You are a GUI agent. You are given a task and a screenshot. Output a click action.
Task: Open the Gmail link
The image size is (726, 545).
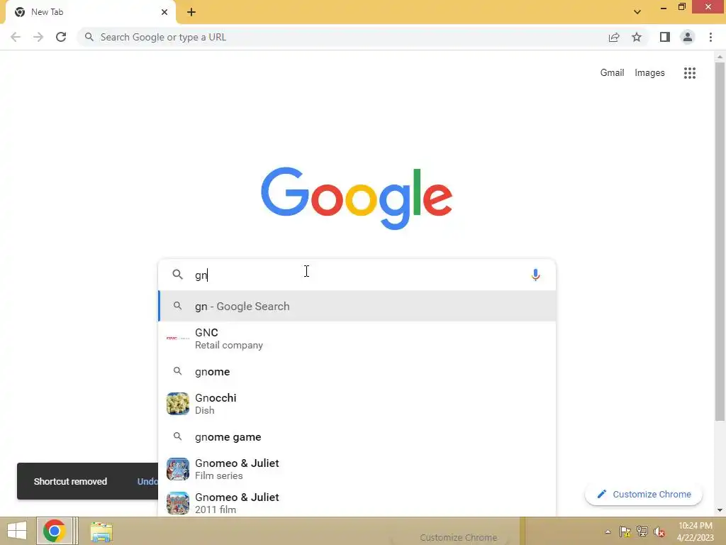(x=612, y=73)
